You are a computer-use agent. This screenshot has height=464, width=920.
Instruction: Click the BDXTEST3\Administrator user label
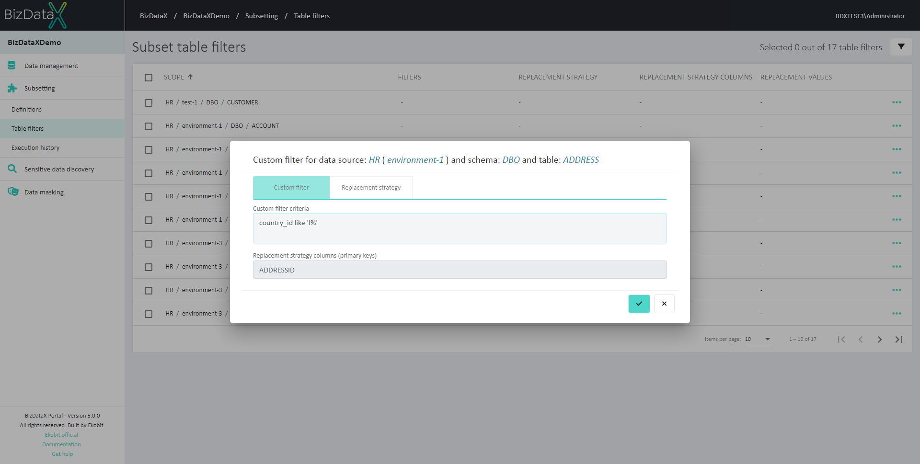pos(870,16)
